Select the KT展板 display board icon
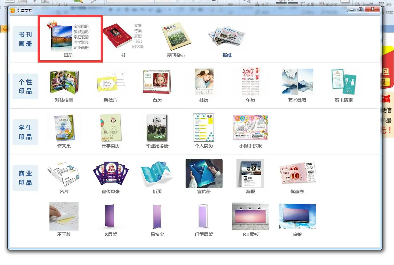 (251, 216)
